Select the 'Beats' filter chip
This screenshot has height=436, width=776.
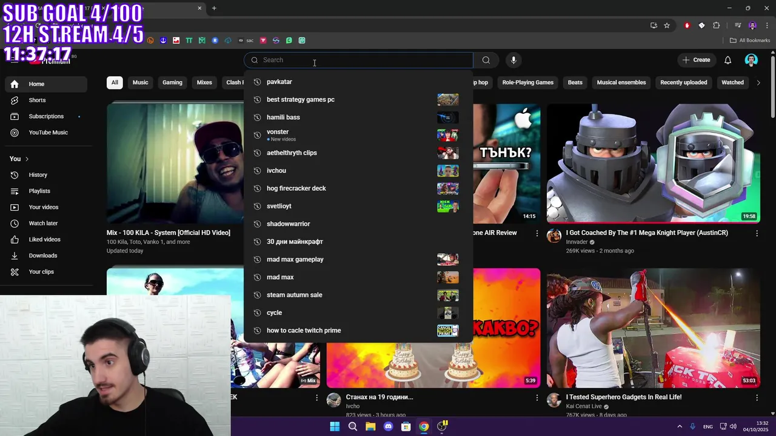575,82
